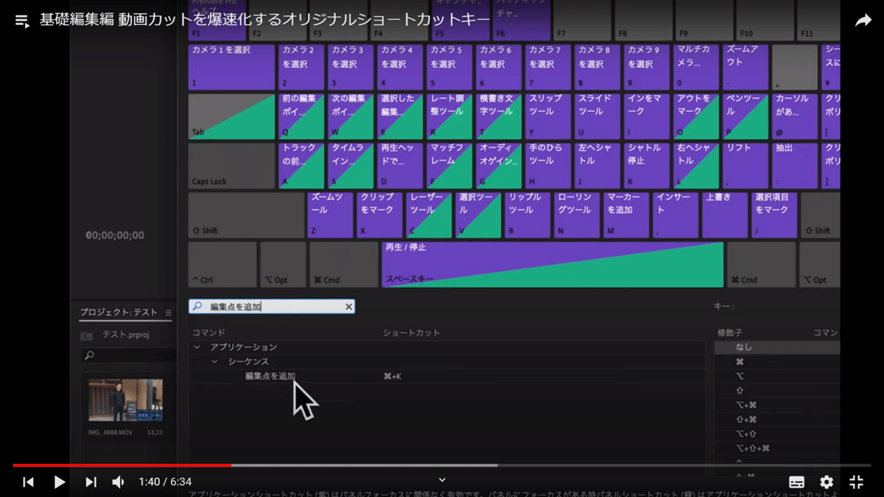This screenshot has height=497, width=884.
Task: Open the YouTube player settings gear
Action: tap(826, 482)
